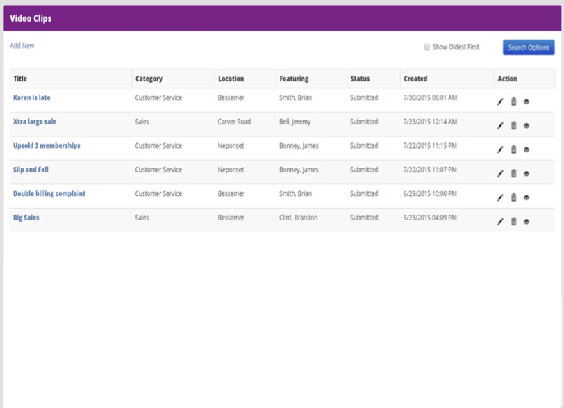Sort by the Created column header
Screen dimensions: 564x408
(x=415, y=79)
